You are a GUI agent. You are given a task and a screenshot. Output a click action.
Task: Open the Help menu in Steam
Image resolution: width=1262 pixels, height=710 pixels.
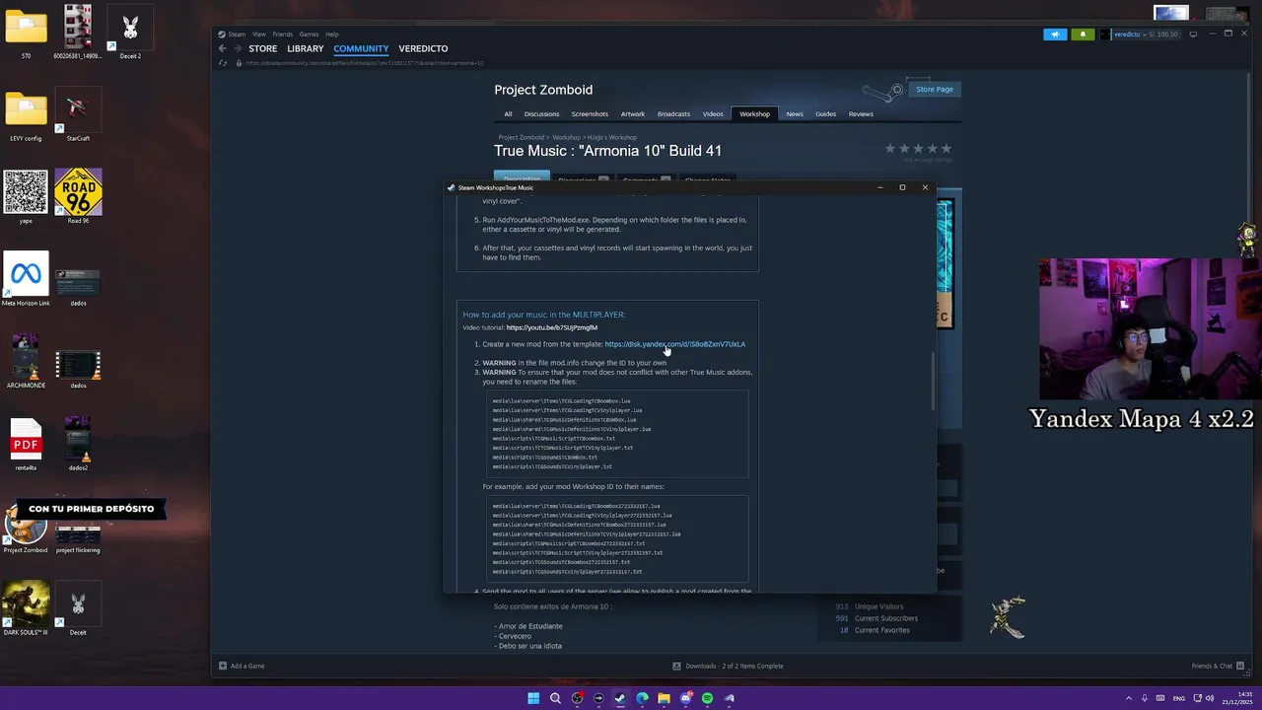pyautogui.click(x=332, y=35)
